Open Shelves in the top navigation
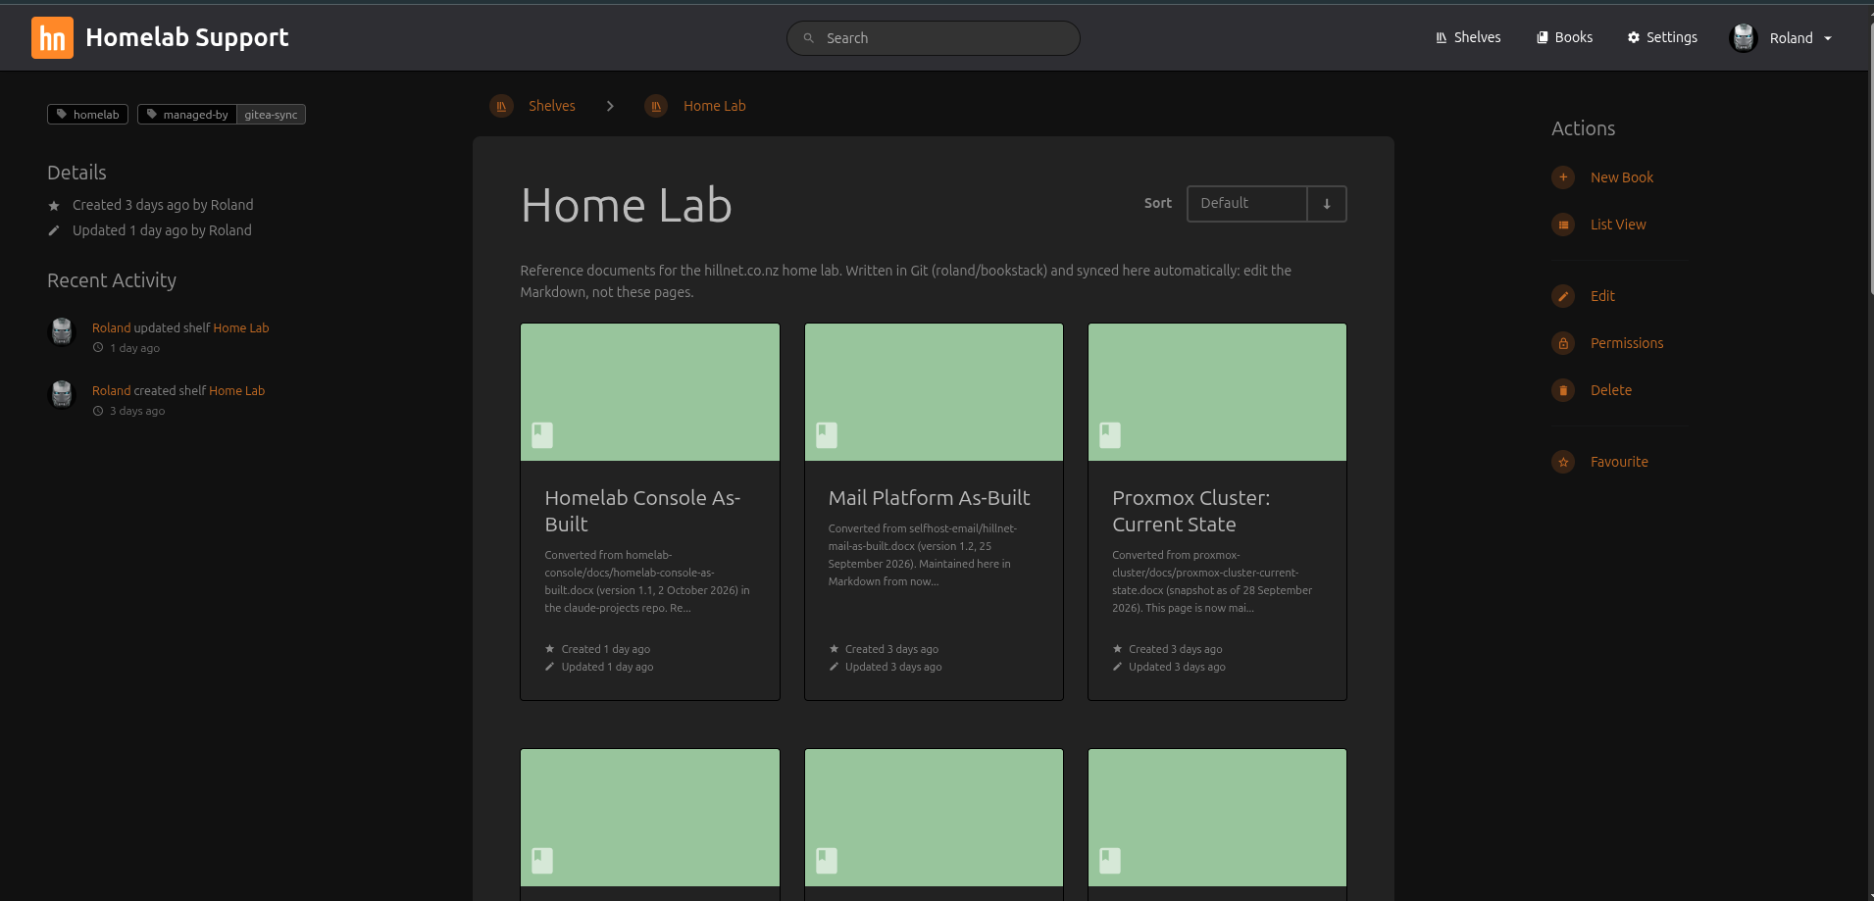Image resolution: width=1874 pixels, height=901 pixels. coord(1468,37)
